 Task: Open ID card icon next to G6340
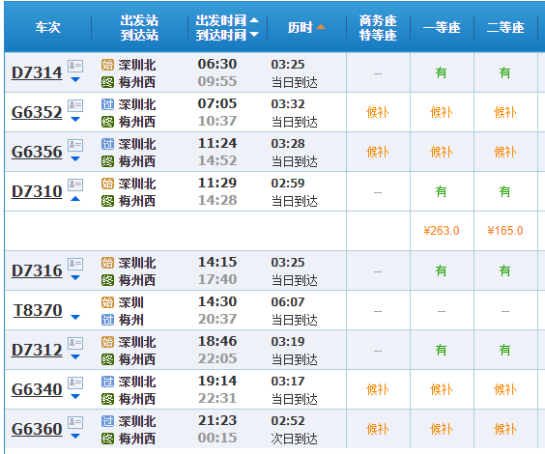coord(75,383)
